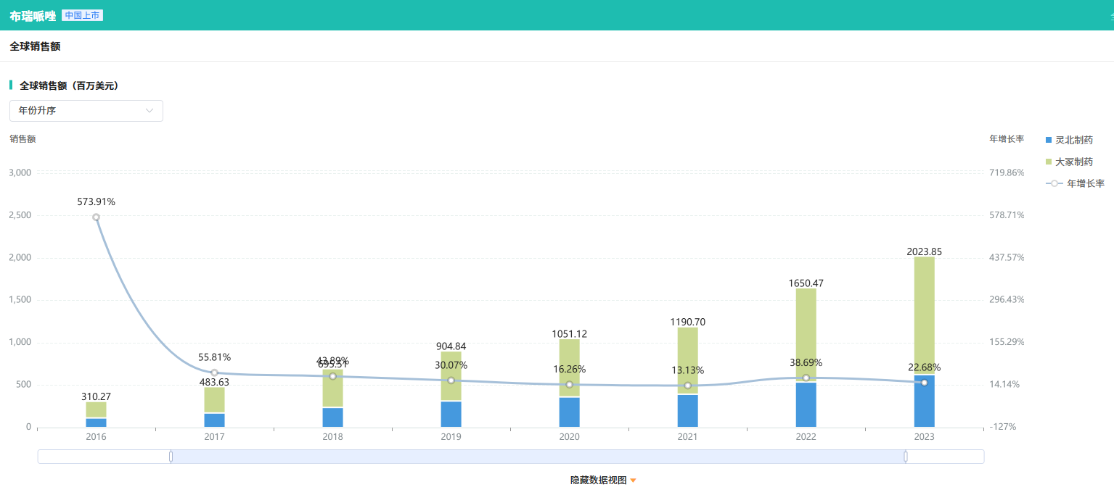Viewport: 1114px width, 487px height.
Task: Click the 1190.70 bar total label
Action: 687,322
